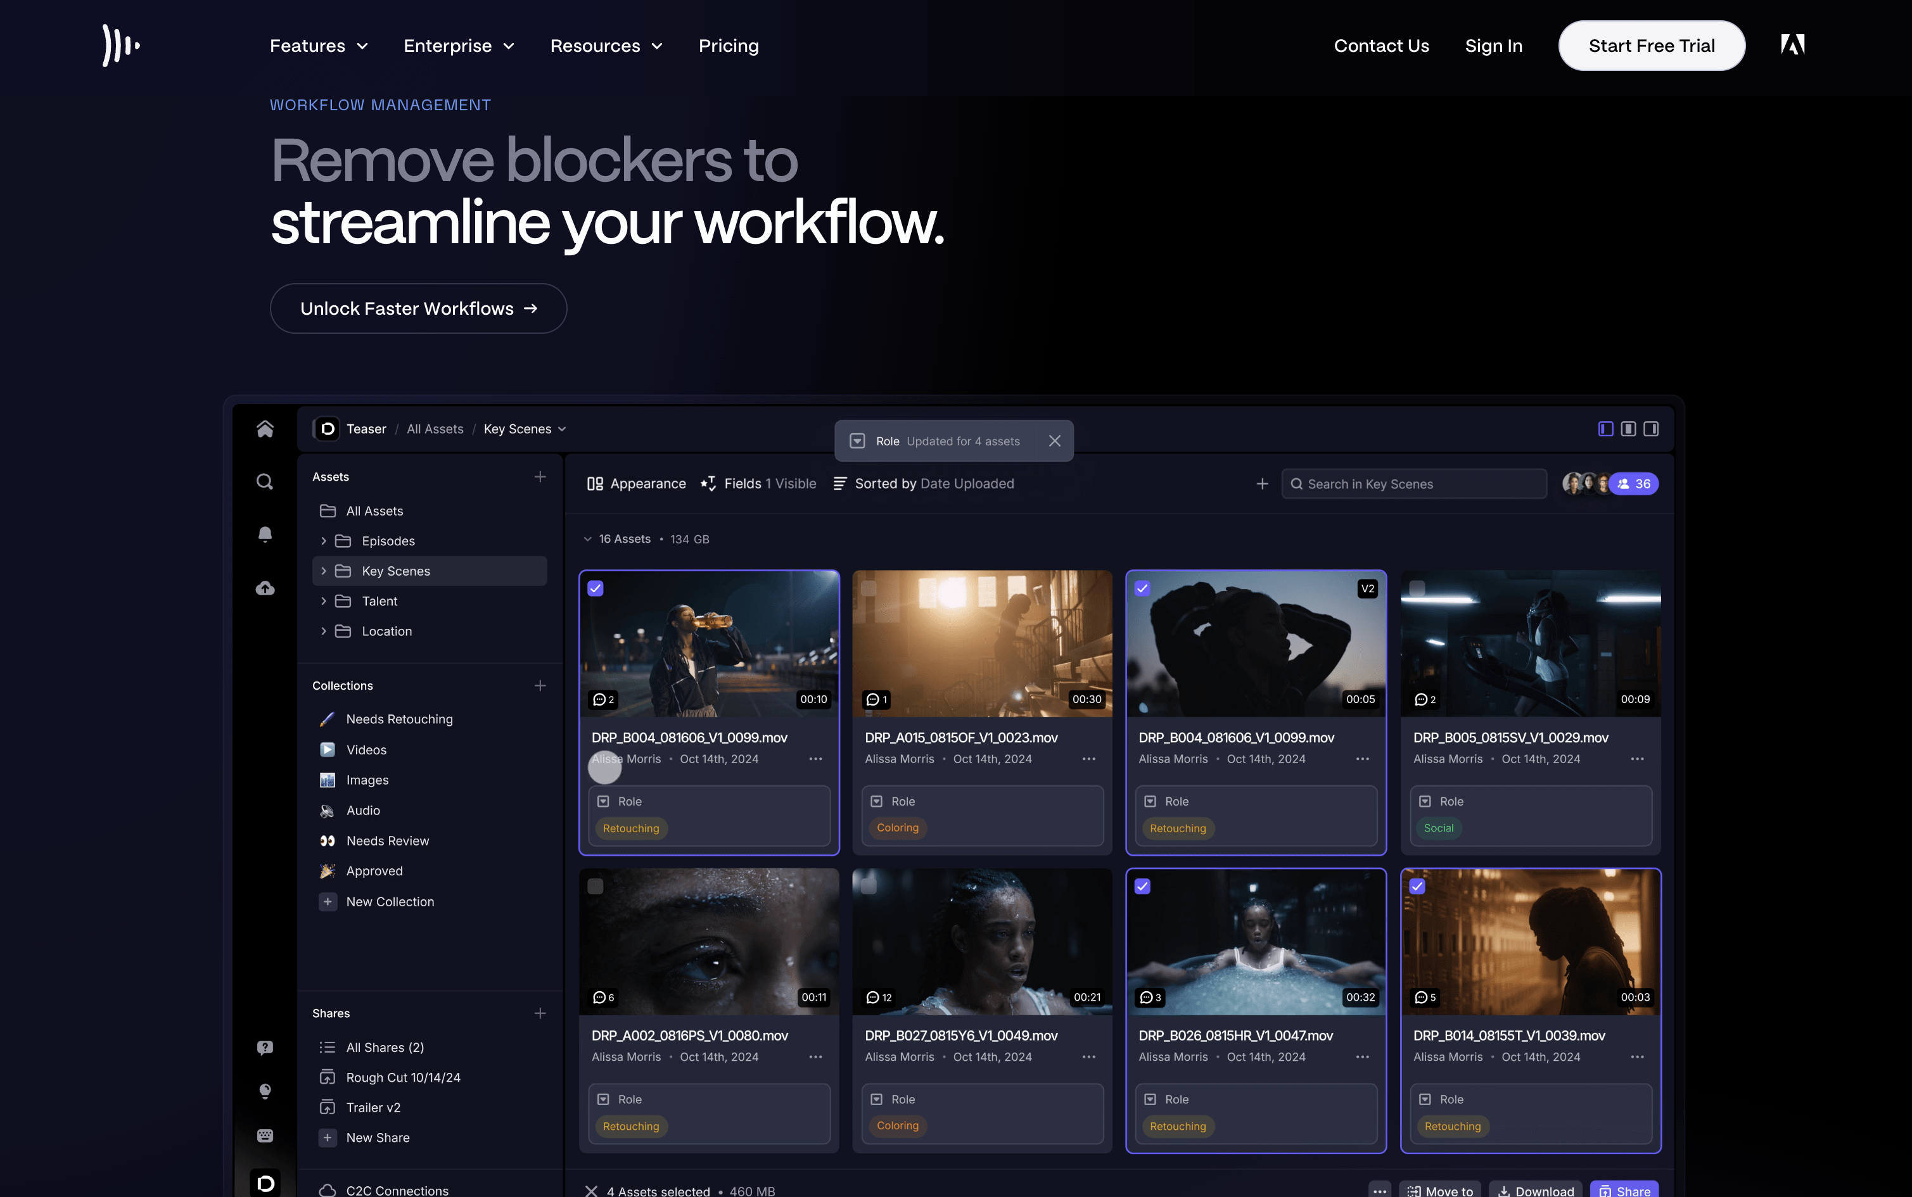
Task: Collapse the 16 Assets group chevron
Action: point(587,539)
